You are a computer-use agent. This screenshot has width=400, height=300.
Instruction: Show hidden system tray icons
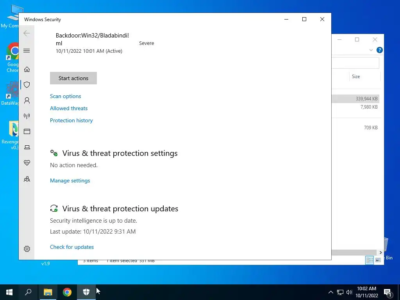(330, 292)
